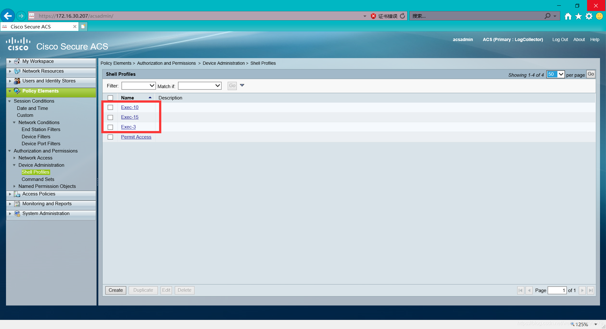Sort by Name column using sort arrow

tap(150, 98)
